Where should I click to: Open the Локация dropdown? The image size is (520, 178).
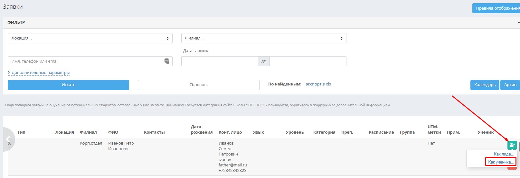[90, 38]
